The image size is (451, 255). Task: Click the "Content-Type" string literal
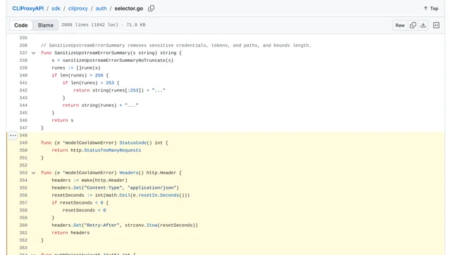tap(103, 188)
